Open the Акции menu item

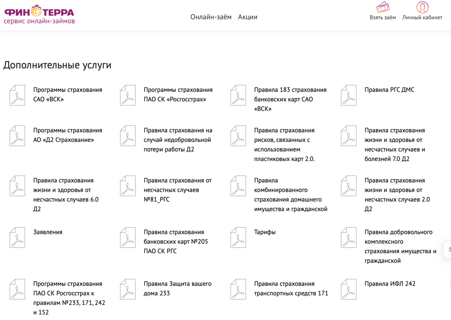coord(248,17)
